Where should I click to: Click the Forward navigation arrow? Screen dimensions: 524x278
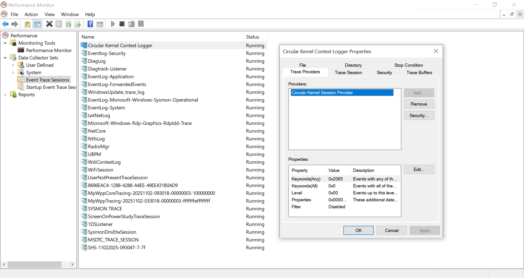[14, 24]
